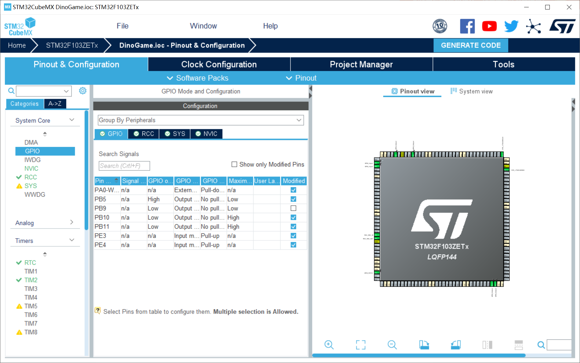Open the Twitter bird icon link

pyautogui.click(x=511, y=26)
